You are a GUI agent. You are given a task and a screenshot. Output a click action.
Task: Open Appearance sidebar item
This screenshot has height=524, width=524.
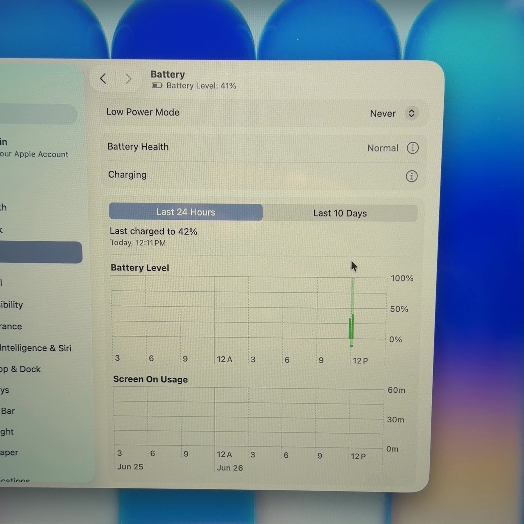(x=11, y=326)
